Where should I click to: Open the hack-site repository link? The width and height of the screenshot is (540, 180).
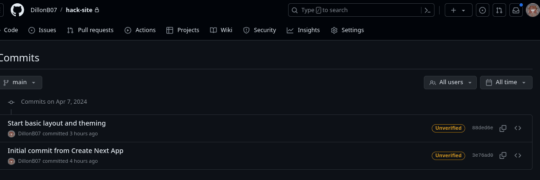click(x=79, y=10)
